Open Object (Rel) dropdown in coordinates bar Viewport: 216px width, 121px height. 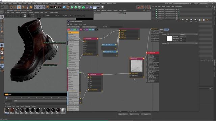point(123,114)
